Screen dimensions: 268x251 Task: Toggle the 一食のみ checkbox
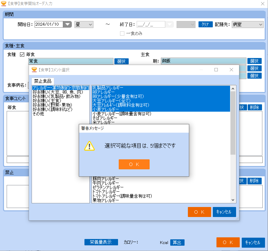click(122, 33)
